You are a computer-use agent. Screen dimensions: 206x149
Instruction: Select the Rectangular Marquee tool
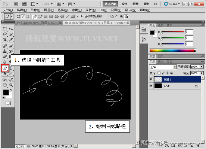tap(5, 29)
